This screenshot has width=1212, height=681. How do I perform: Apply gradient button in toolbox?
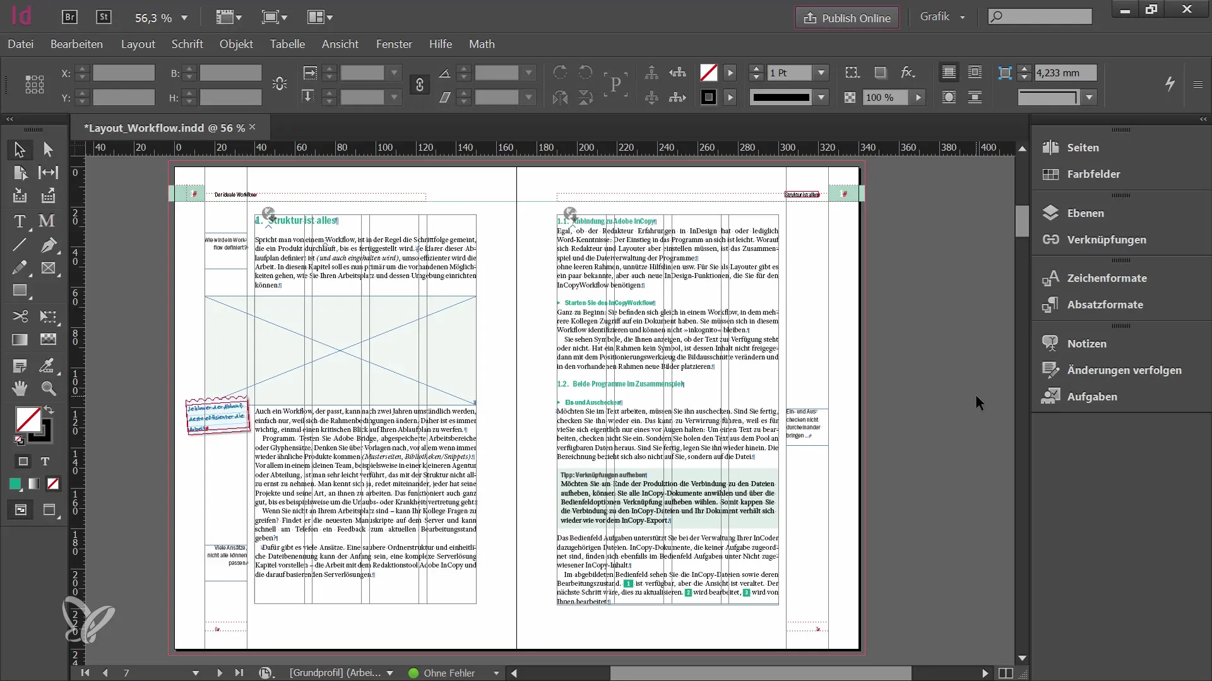point(34,484)
